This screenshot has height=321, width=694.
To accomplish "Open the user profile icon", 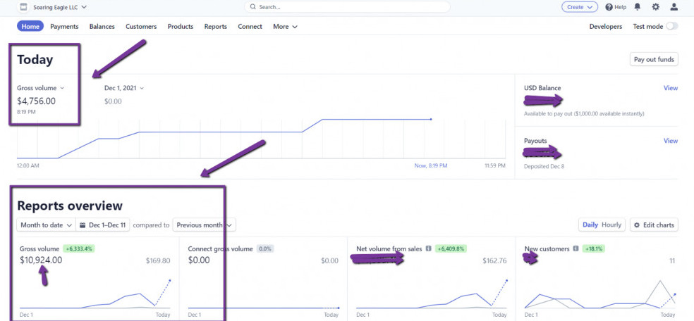I will pos(674,7).
